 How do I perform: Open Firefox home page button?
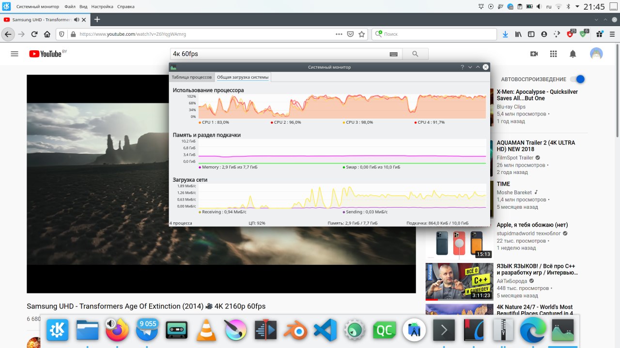click(47, 34)
